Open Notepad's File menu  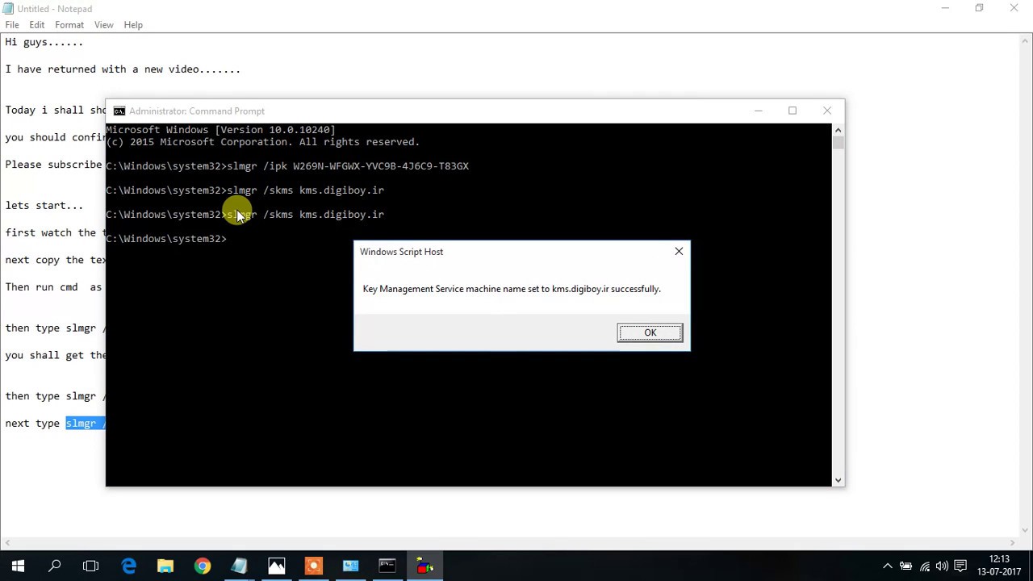coord(12,25)
